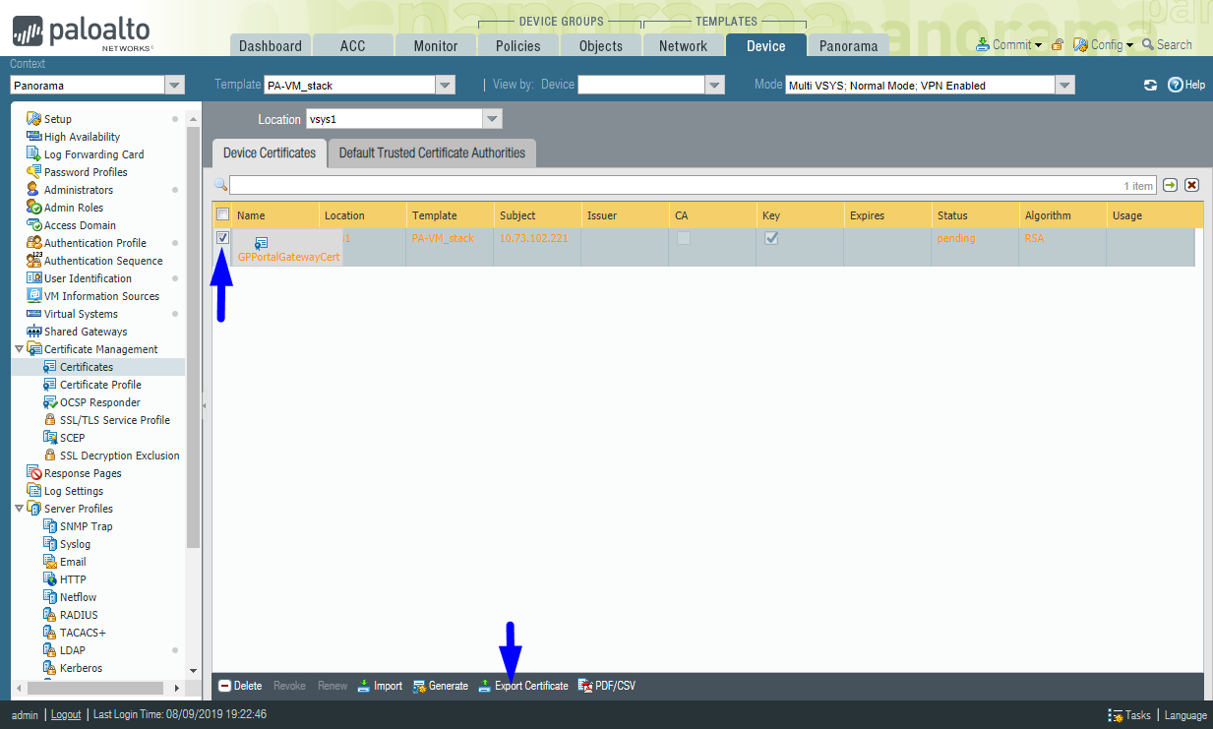The image size is (1213, 729).
Task: Click the SCEP icon
Action: point(50,438)
